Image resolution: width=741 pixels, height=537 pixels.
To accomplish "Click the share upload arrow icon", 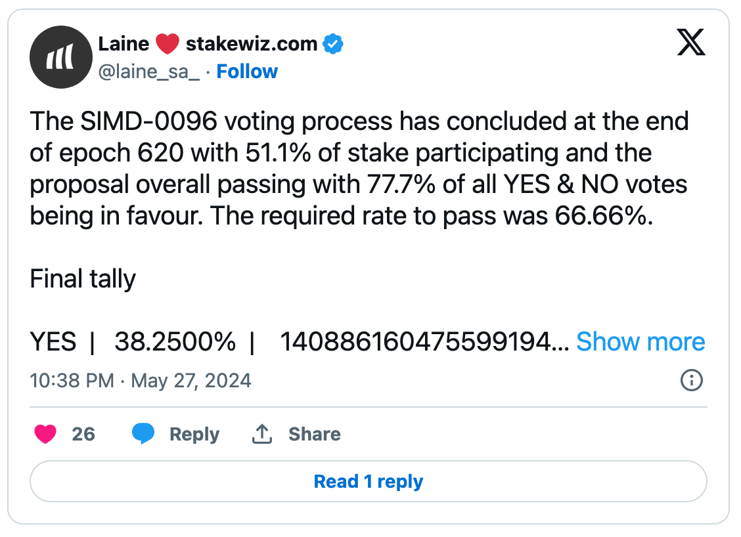I will (x=262, y=434).
